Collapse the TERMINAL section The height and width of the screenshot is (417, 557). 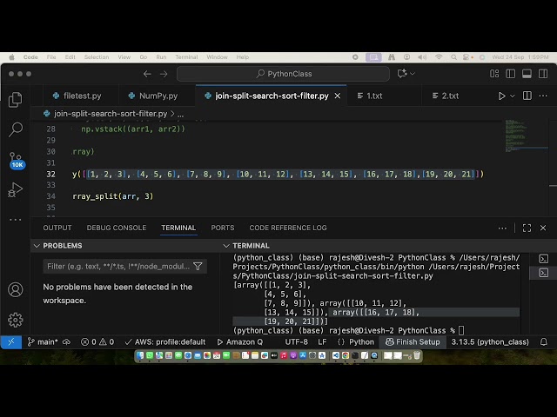tap(226, 246)
